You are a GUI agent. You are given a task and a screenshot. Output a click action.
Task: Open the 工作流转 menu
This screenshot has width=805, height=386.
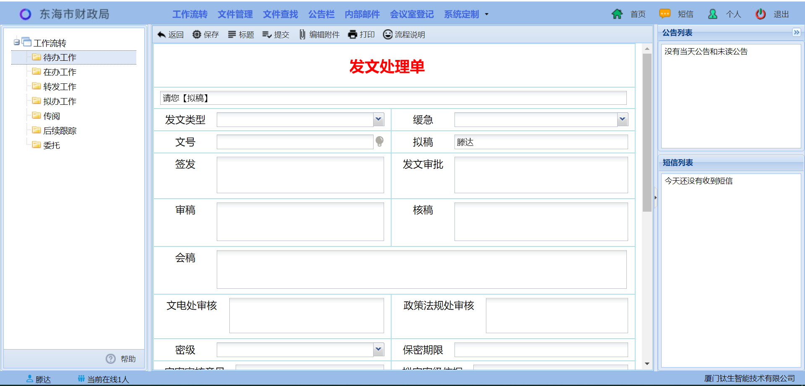190,14
